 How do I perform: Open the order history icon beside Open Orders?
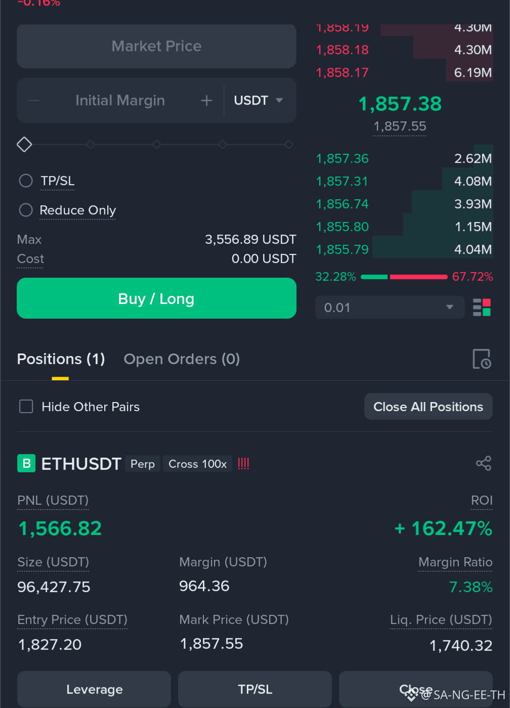(481, 359)
